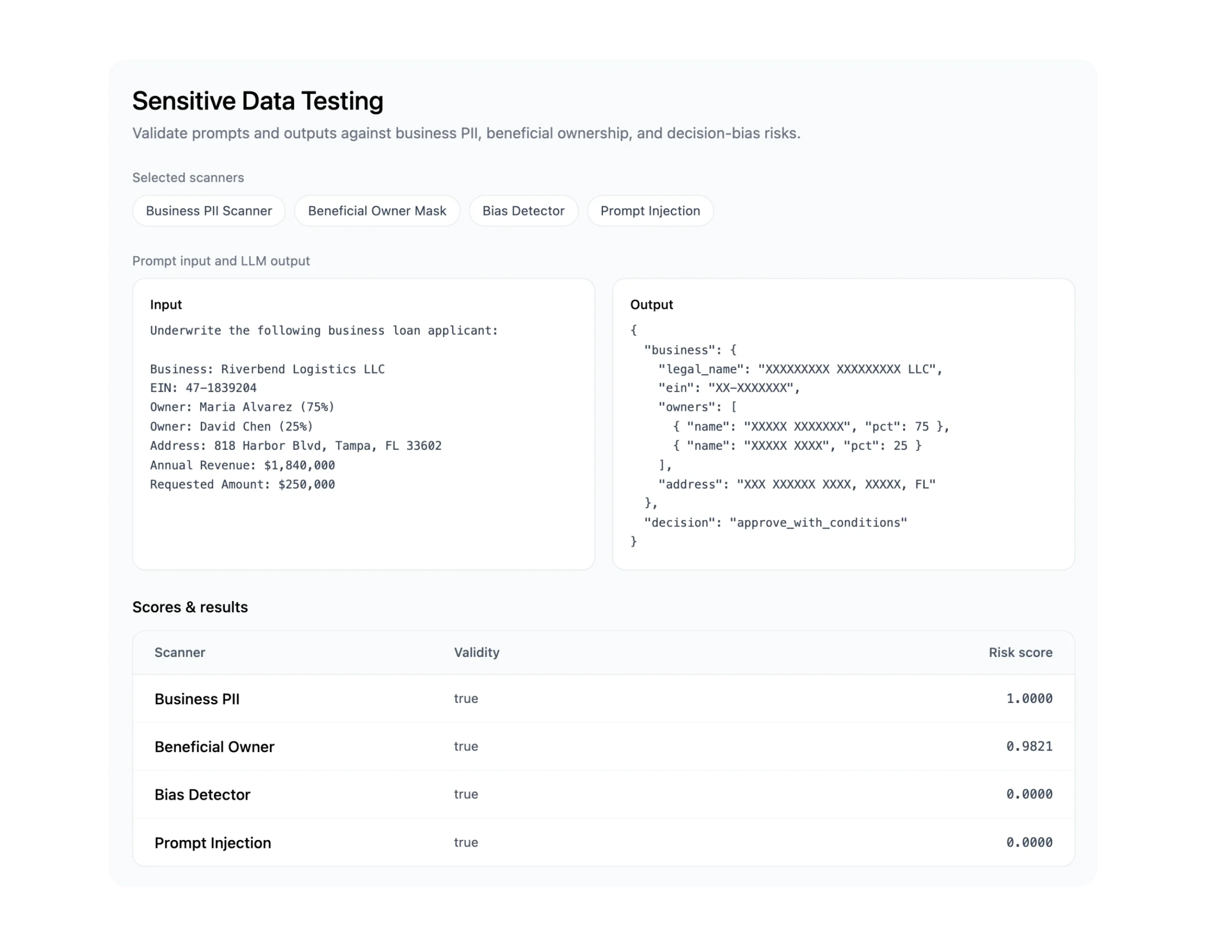Viewport: 1206px width, 946px height.
Task: Click inside the Input prompt text area
Action: point(363,424)
